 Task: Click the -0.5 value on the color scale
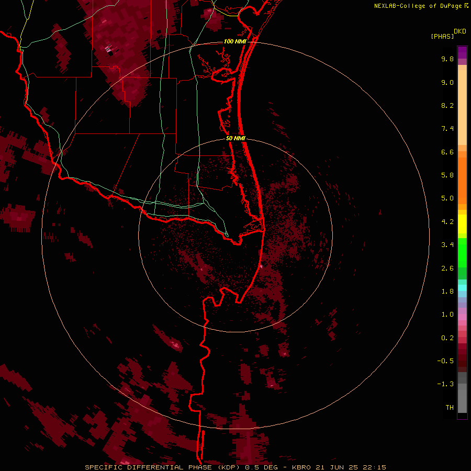click(x=445, y=361)
